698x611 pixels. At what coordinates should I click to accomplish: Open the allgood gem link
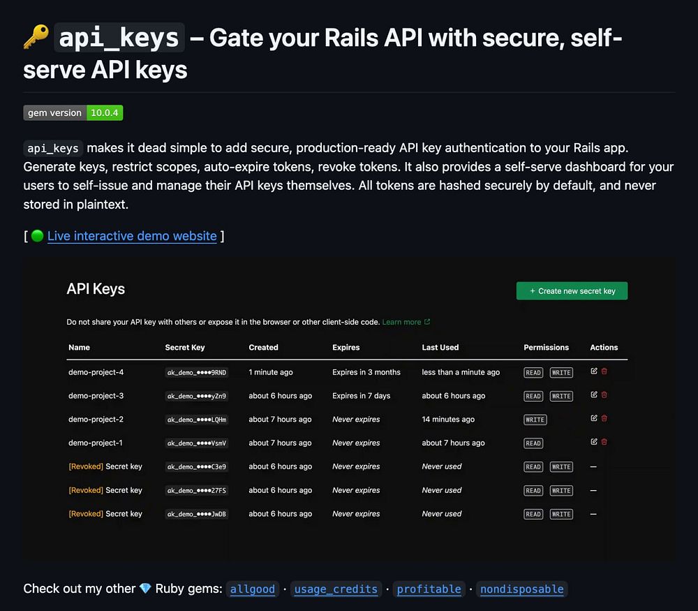pos(253,589)
